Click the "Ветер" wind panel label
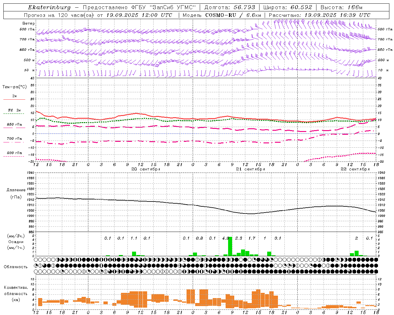394x315 pixels. pos(29,23)
